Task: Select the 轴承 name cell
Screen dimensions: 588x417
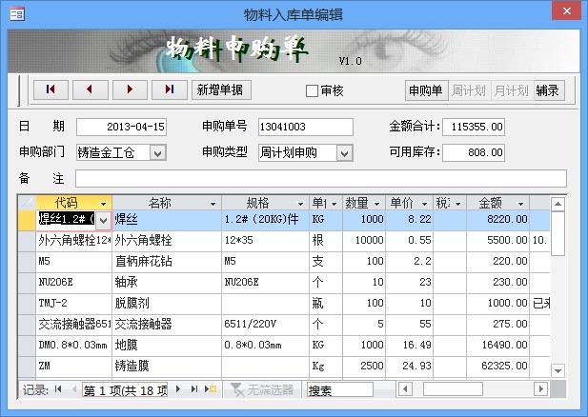Action: [x=167, y=283]
